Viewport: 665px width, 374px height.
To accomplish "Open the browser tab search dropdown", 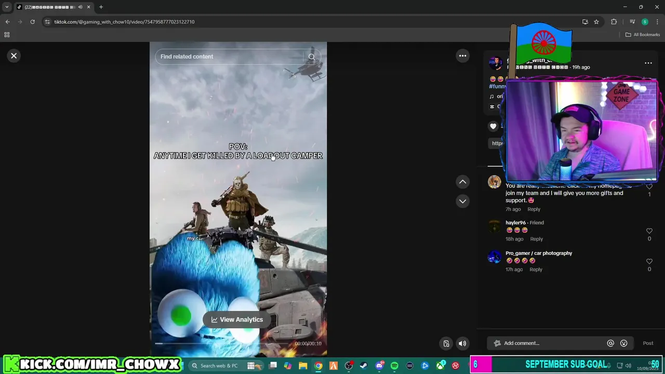I will [7, 7].
